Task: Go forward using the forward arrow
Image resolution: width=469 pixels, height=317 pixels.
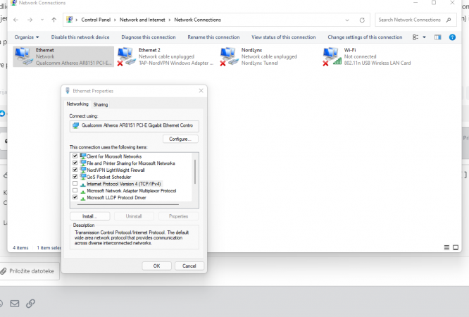Action: point(30,20)
